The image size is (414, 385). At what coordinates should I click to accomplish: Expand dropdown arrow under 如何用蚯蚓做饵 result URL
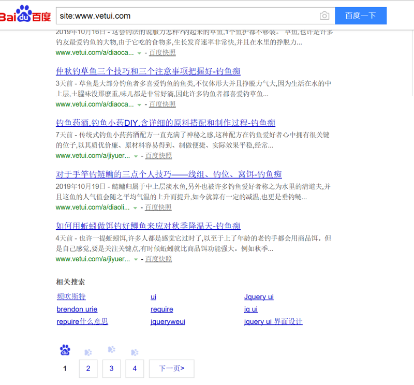point(136,260)
